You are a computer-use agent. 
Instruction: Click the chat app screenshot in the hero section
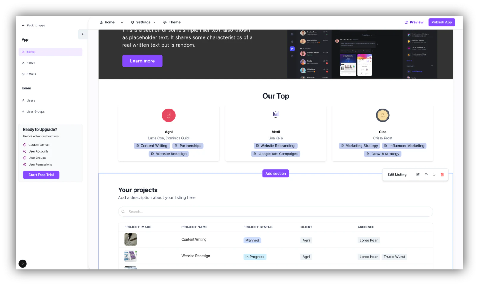click(x=362, y=54)
